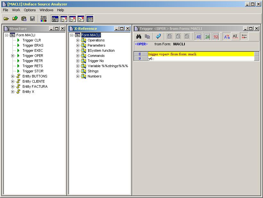This screenshot has height=198, width=263.
Task: Expand the Strings folder
Action: 78,71
